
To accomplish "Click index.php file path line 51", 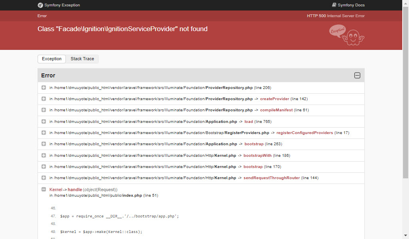I will pos(104,196).
